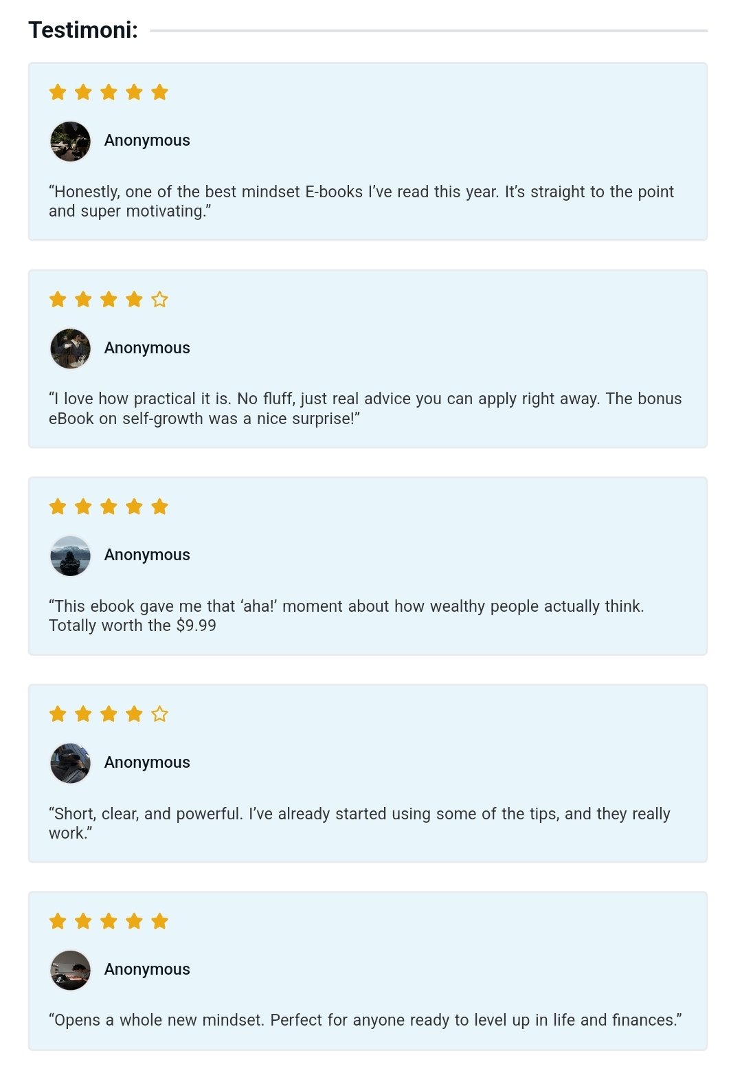Click the empty star in the "practical" review
This screenshot has width=742, height=1073.
(x=159, y=300)
